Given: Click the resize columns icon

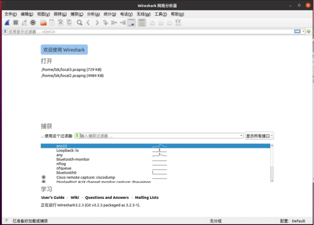Looking at the screenshot, I should click(x=178, y=23).
